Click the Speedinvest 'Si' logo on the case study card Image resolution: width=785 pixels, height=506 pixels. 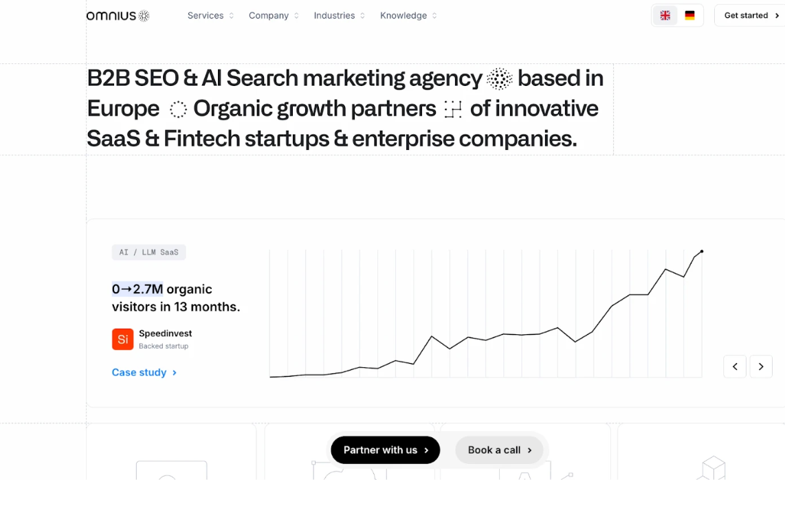(122, 339)
